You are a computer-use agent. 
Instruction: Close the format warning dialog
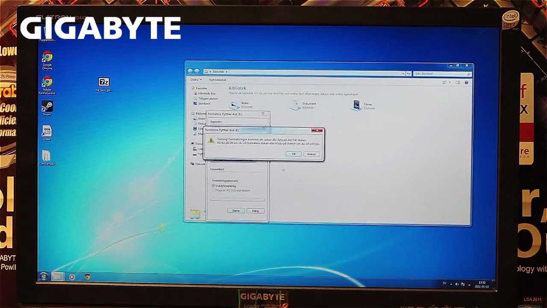click(317, 130)
